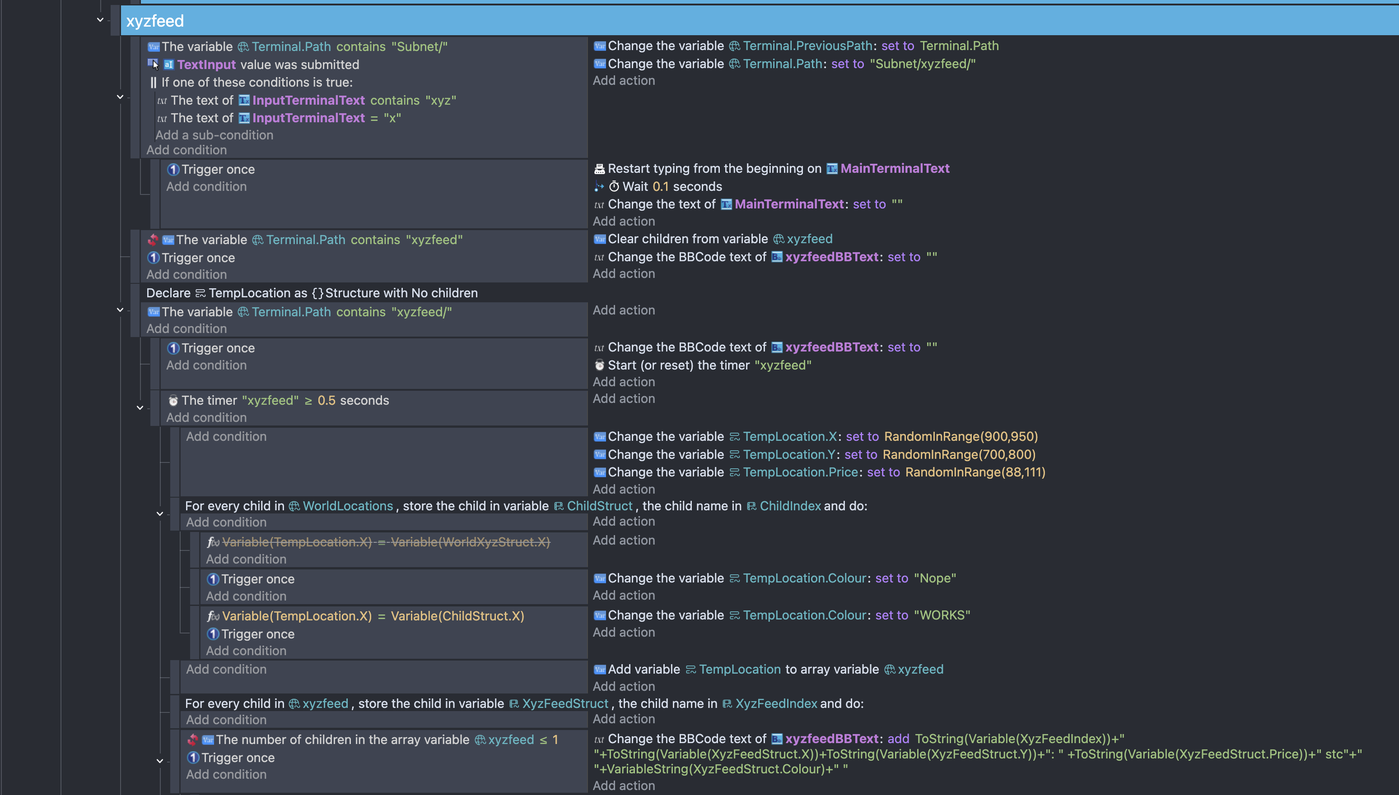Click Add action under the Terminal.Path change actions

[x=623, y=80]
